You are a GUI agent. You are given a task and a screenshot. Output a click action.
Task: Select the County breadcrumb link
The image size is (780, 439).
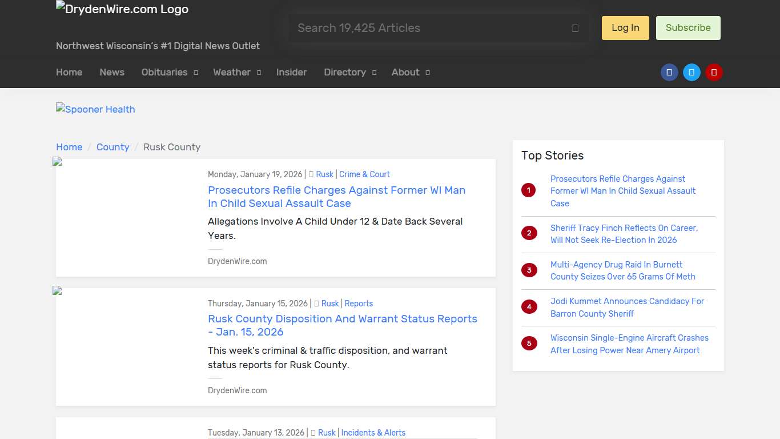(112, 147)
